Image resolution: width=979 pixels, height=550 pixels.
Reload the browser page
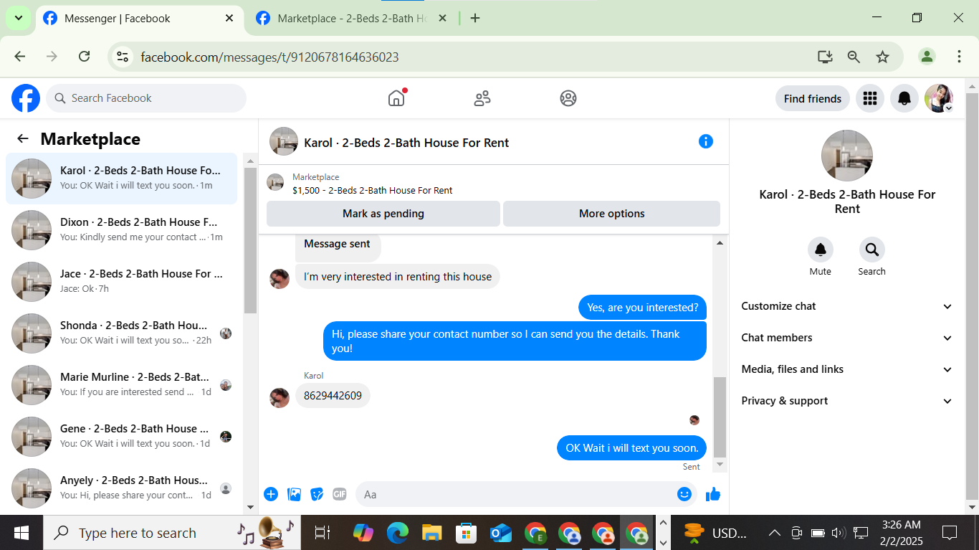click(x=84, y=57)
